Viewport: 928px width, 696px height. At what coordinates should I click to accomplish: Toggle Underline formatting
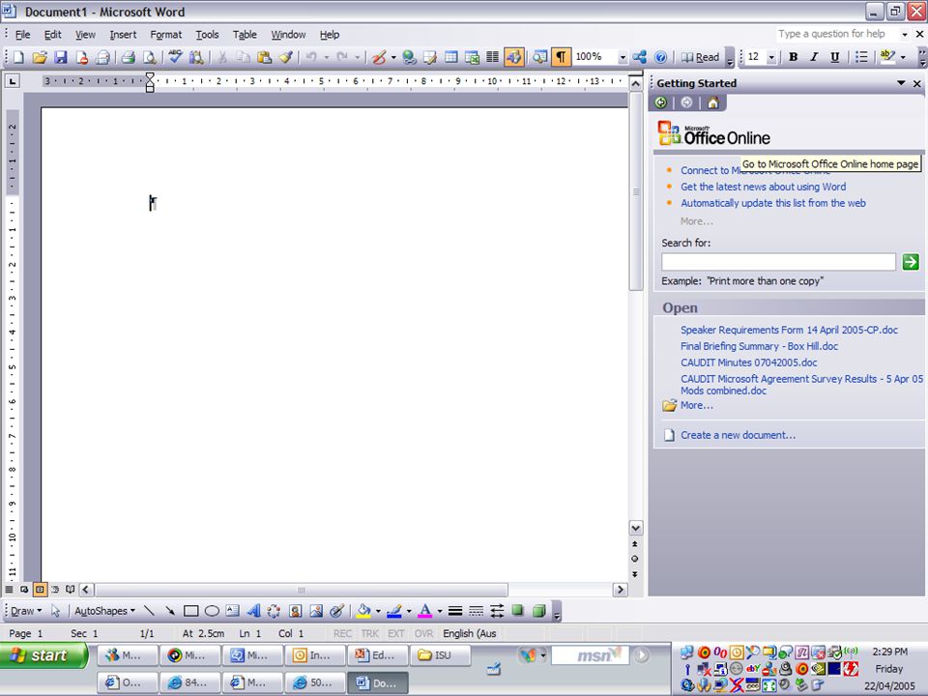834,57
